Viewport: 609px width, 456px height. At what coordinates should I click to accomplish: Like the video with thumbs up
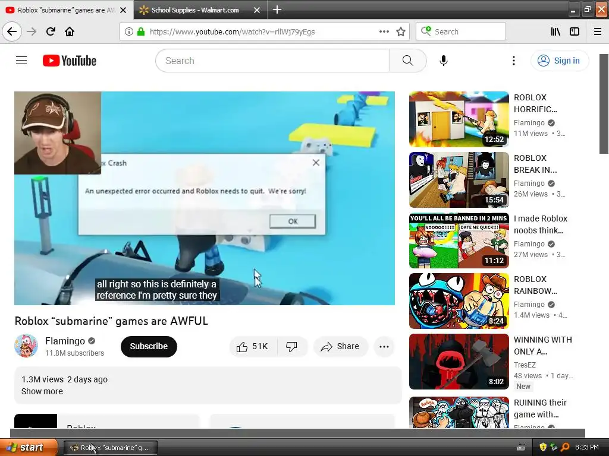(x=252, y=346)
